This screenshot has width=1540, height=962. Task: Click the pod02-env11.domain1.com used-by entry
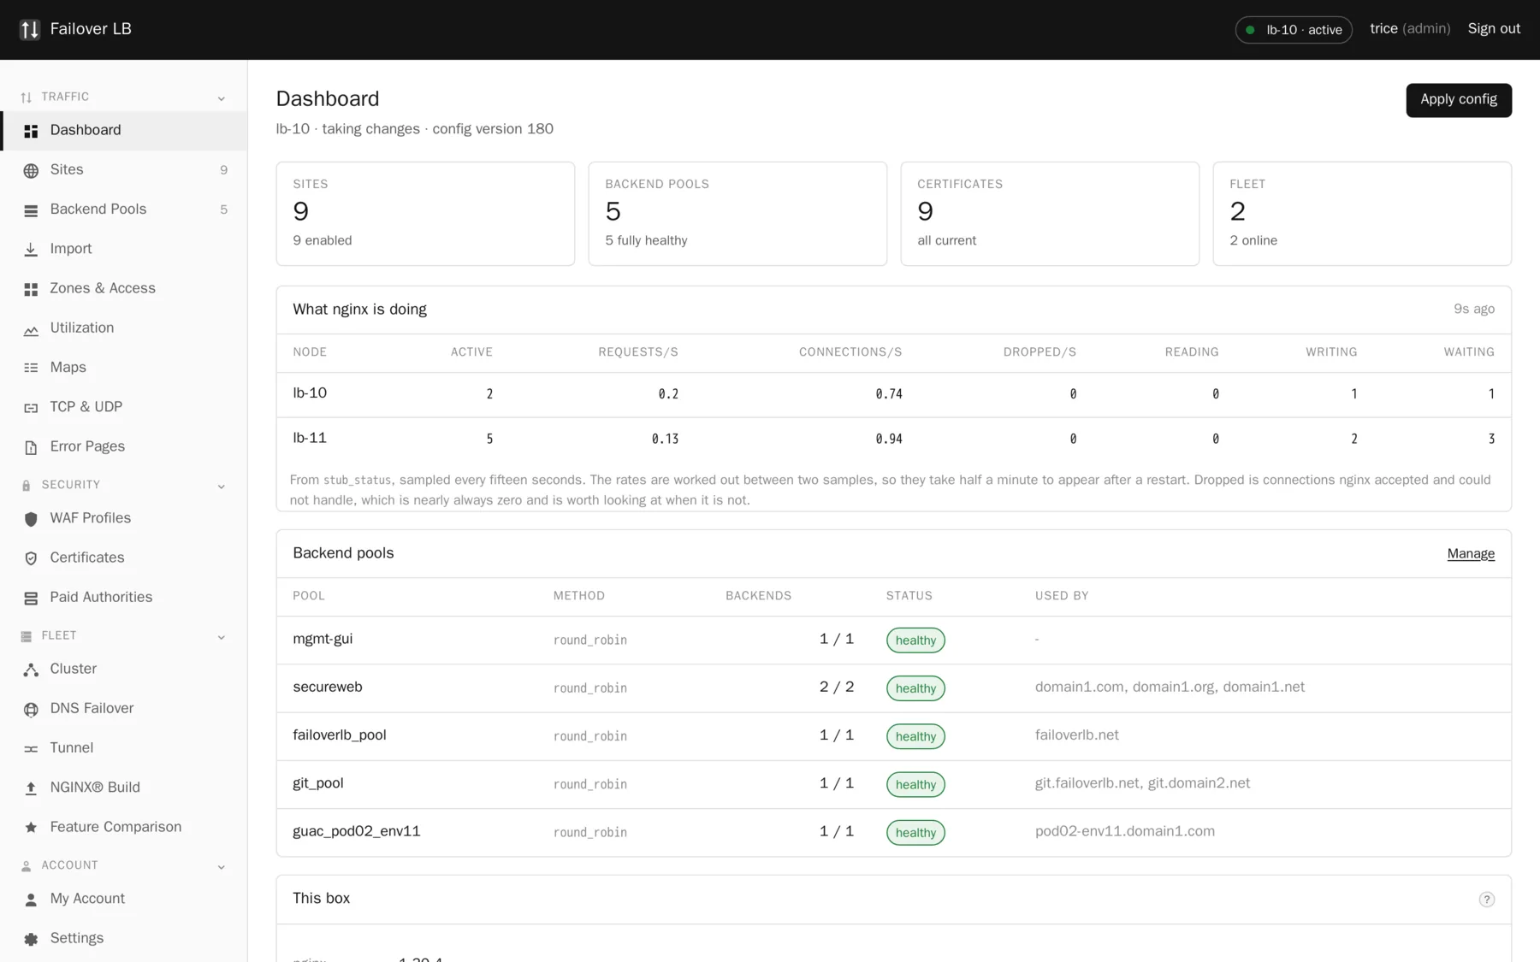[x=1124, y=831]
